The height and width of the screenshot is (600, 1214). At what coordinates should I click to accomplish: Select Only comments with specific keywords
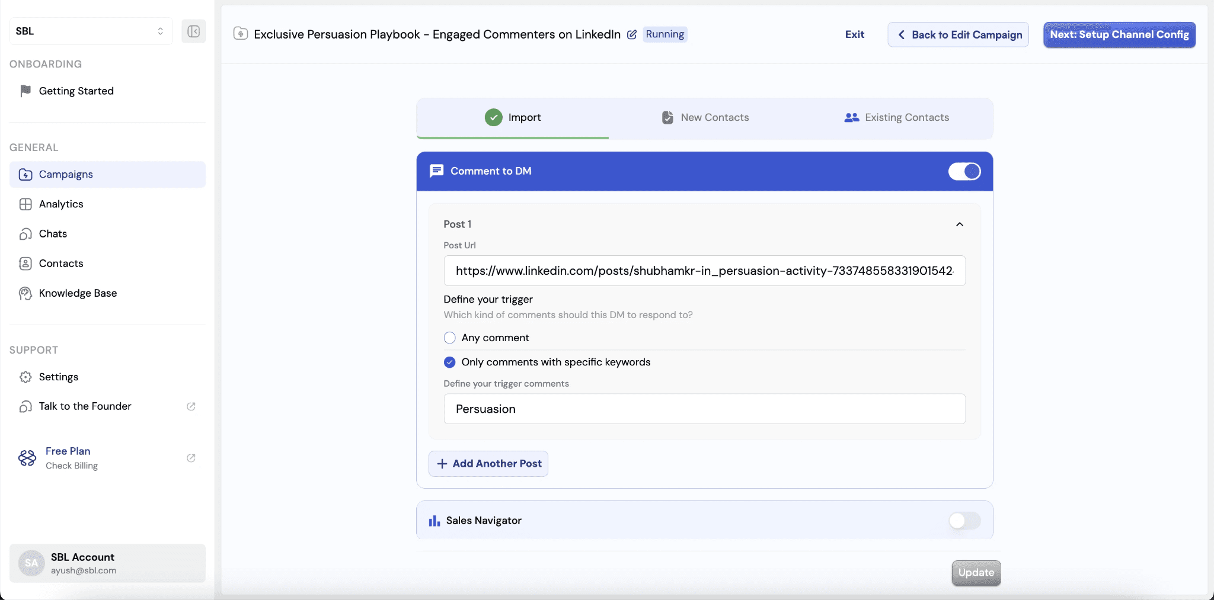[x=449, y=362]
